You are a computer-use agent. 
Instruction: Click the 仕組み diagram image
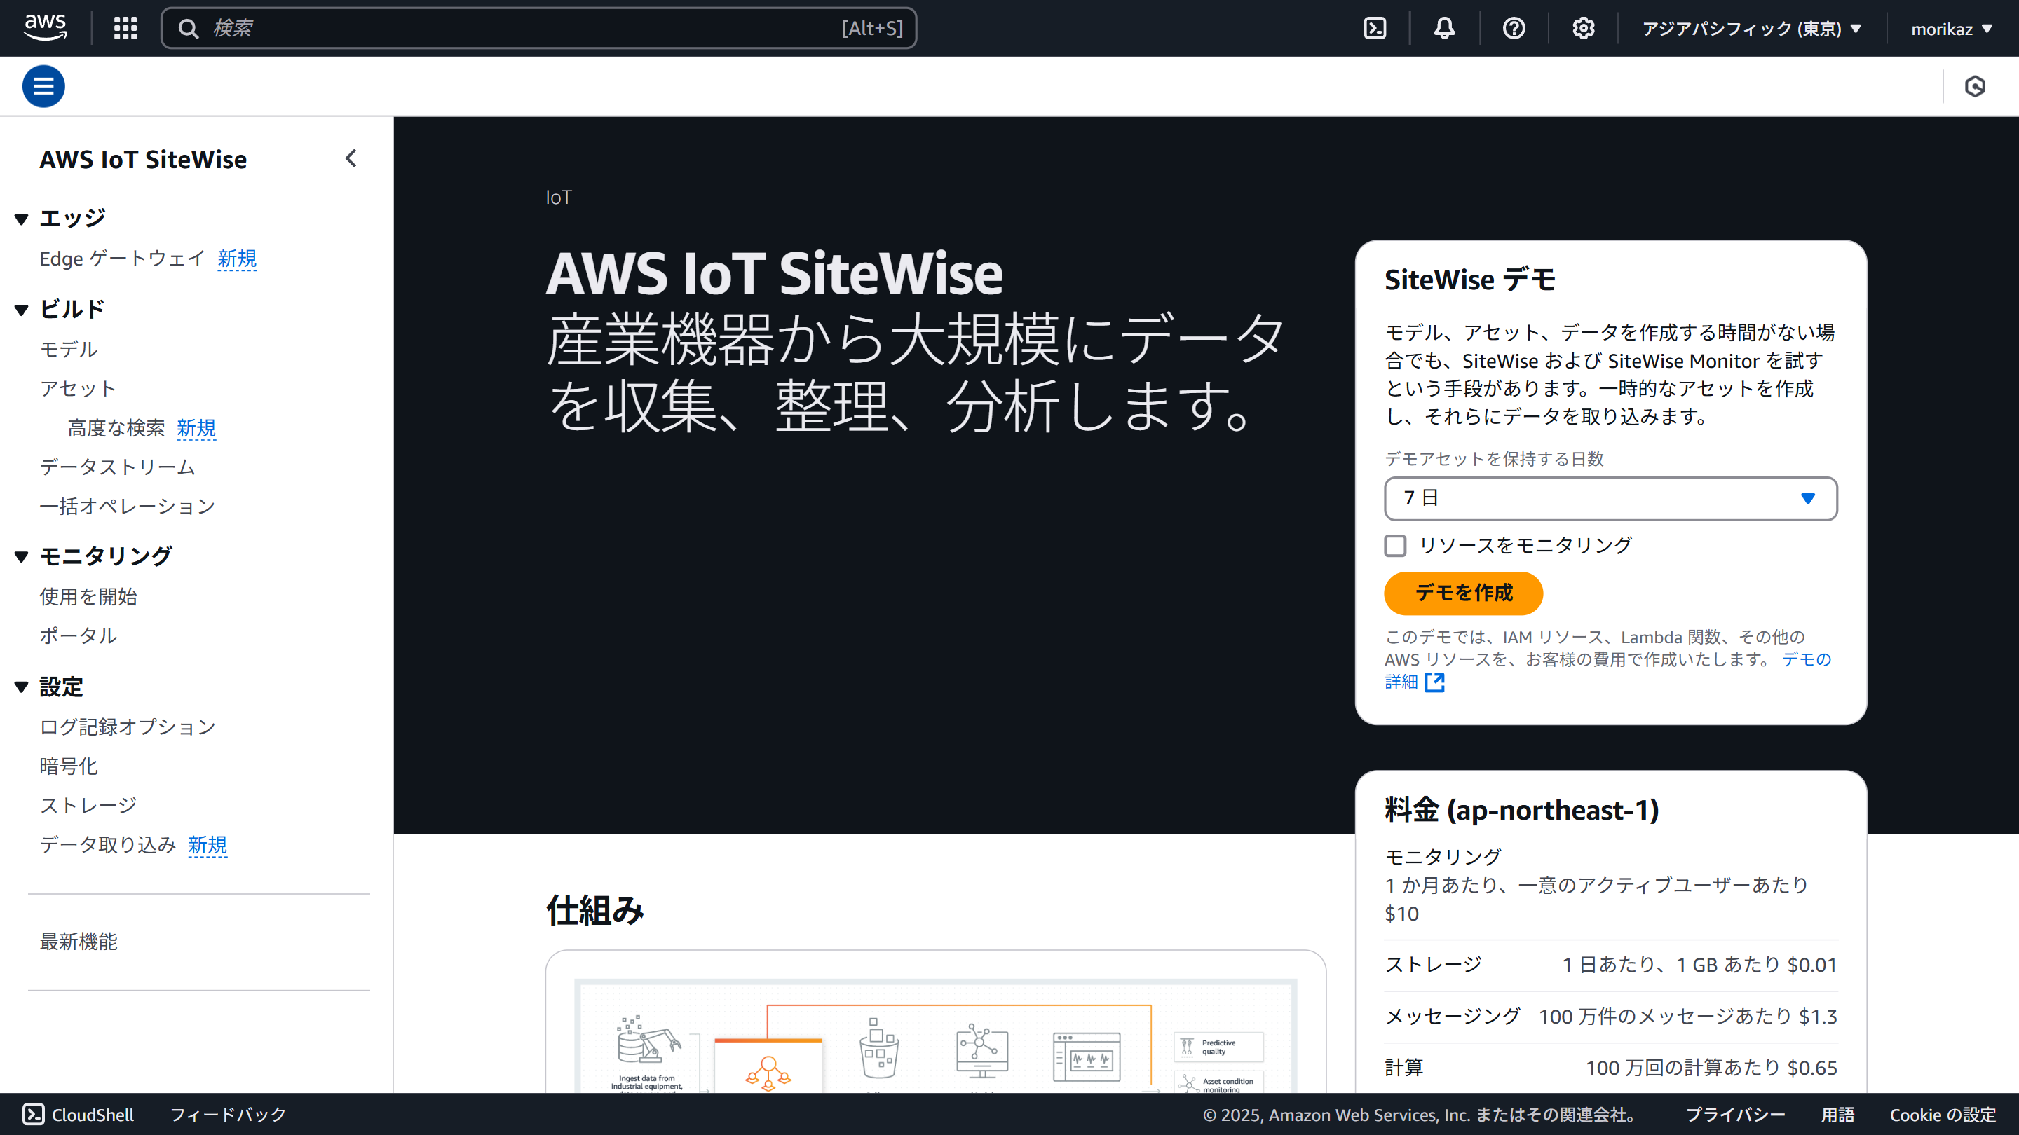[x=936, y=1034]
